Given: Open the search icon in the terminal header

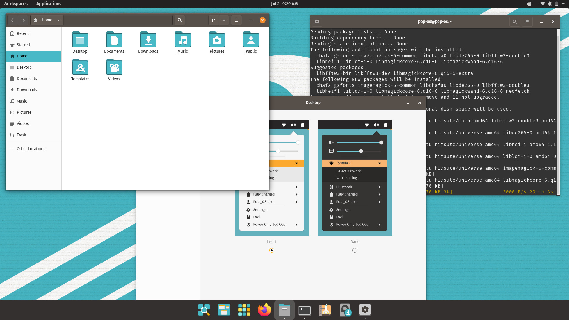Looking at the screenshot, I should [x=515, y=22].
